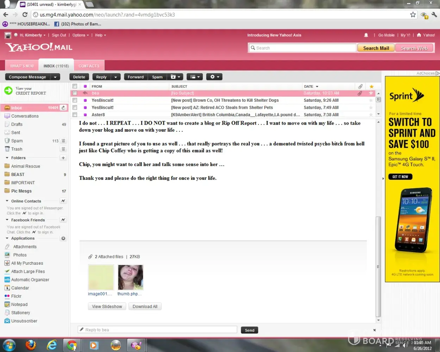Bookmark the page with the star icon
This screenshot has height=352, width=440.
[x=413, y=14]
